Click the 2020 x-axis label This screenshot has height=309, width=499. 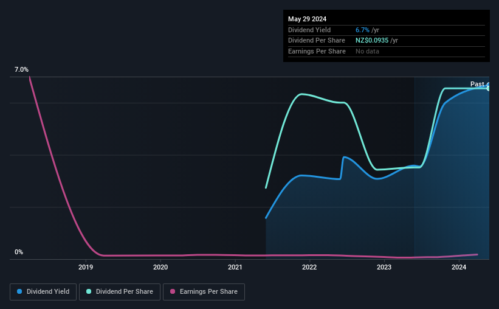coord(160,267)
